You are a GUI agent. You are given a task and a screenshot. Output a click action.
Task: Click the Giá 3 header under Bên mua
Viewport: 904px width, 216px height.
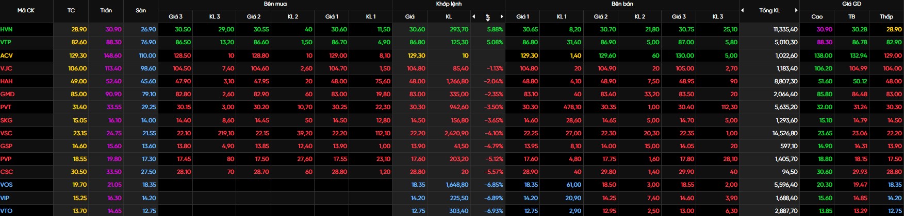[x=175, y=16]
